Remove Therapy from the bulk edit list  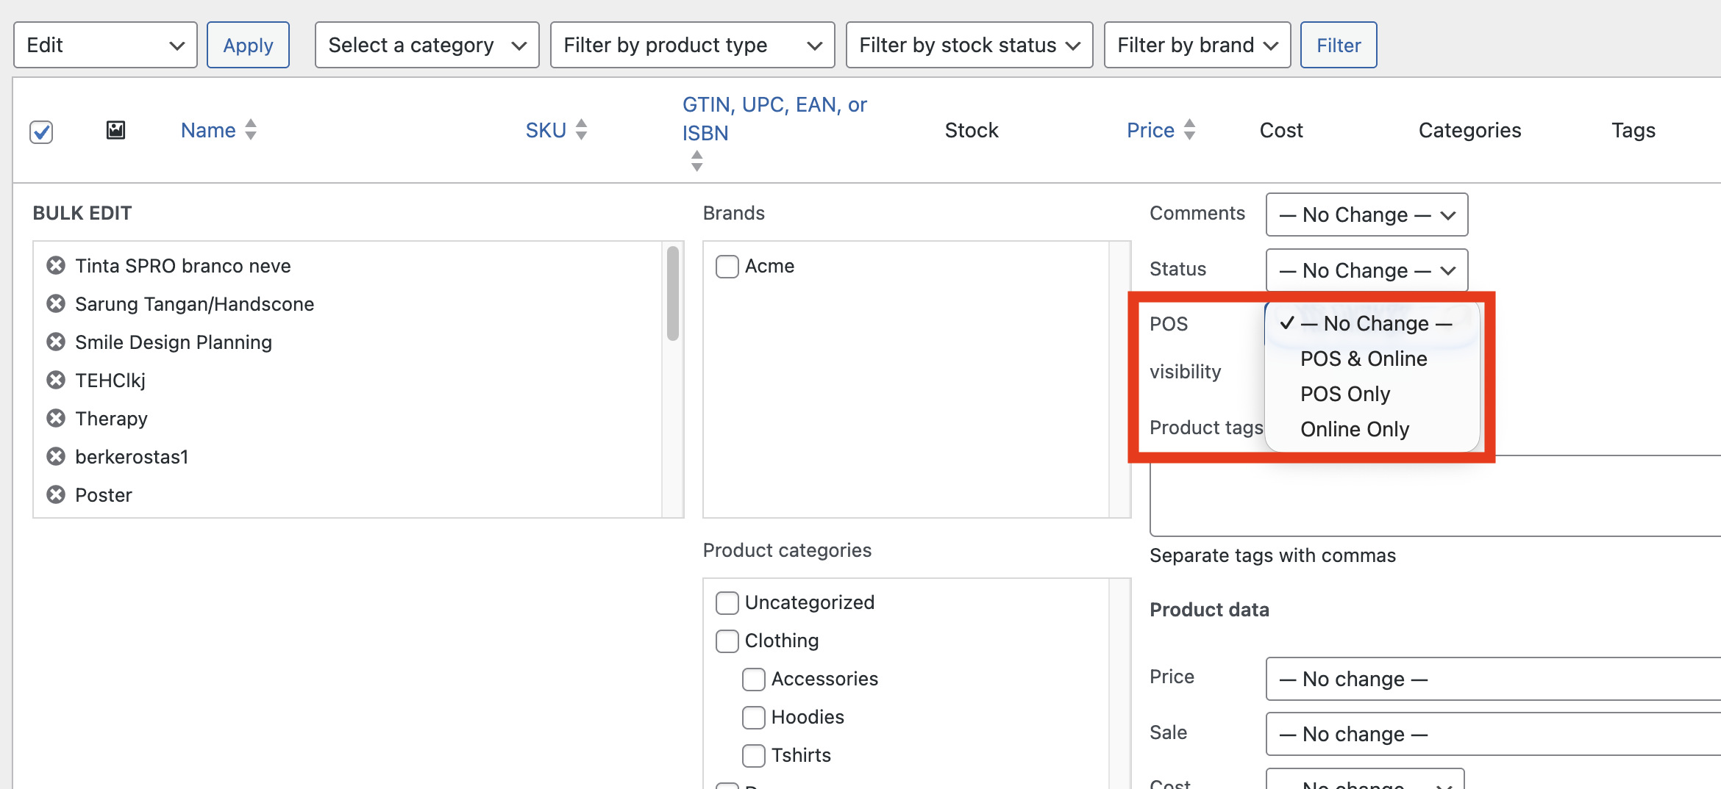tap(56, 418)
